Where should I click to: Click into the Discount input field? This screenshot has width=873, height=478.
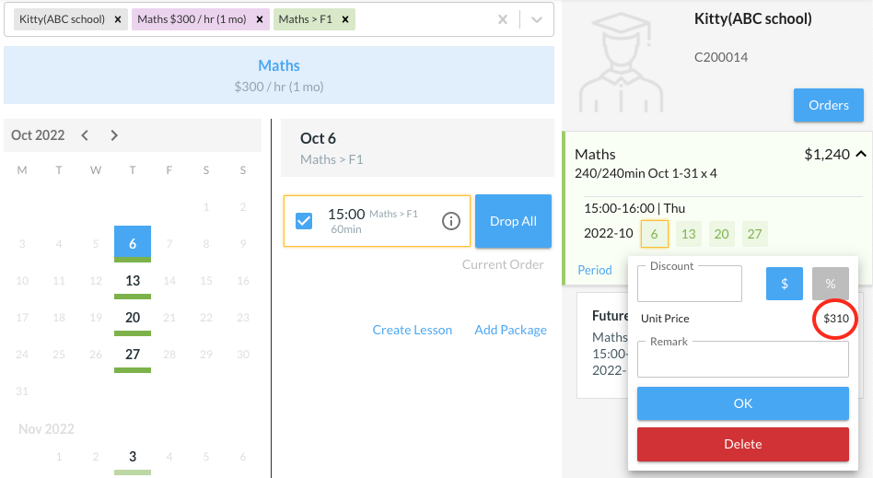click(689, 286)
